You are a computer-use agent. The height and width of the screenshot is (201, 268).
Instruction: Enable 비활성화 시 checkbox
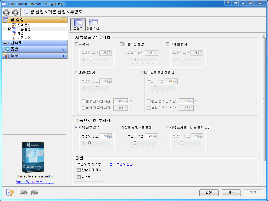pyautogui.click(x=76, y=72)
